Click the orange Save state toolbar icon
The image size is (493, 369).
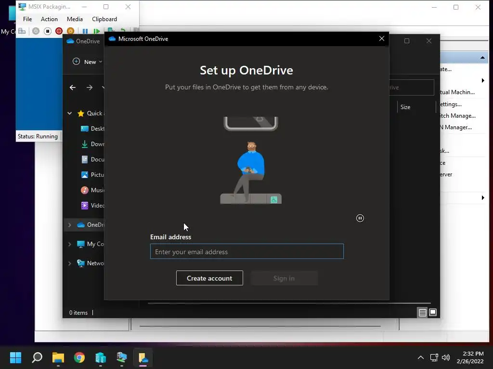70,31
